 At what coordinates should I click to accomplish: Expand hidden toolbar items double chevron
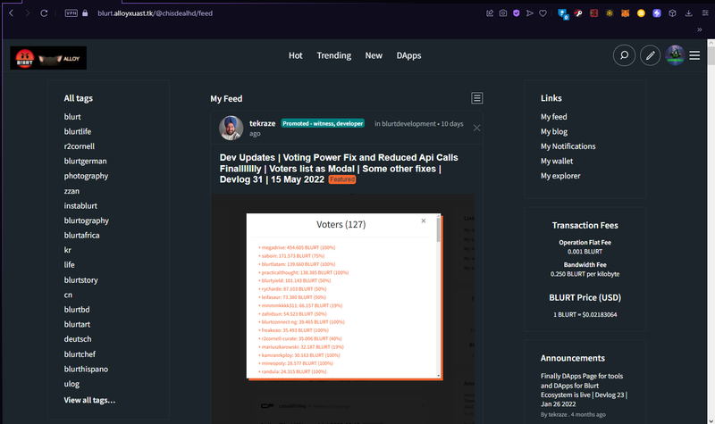pos(700,29)
